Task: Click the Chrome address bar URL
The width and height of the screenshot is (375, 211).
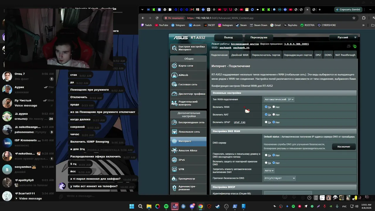Action: pyautogui.click(x=220, y=18)
